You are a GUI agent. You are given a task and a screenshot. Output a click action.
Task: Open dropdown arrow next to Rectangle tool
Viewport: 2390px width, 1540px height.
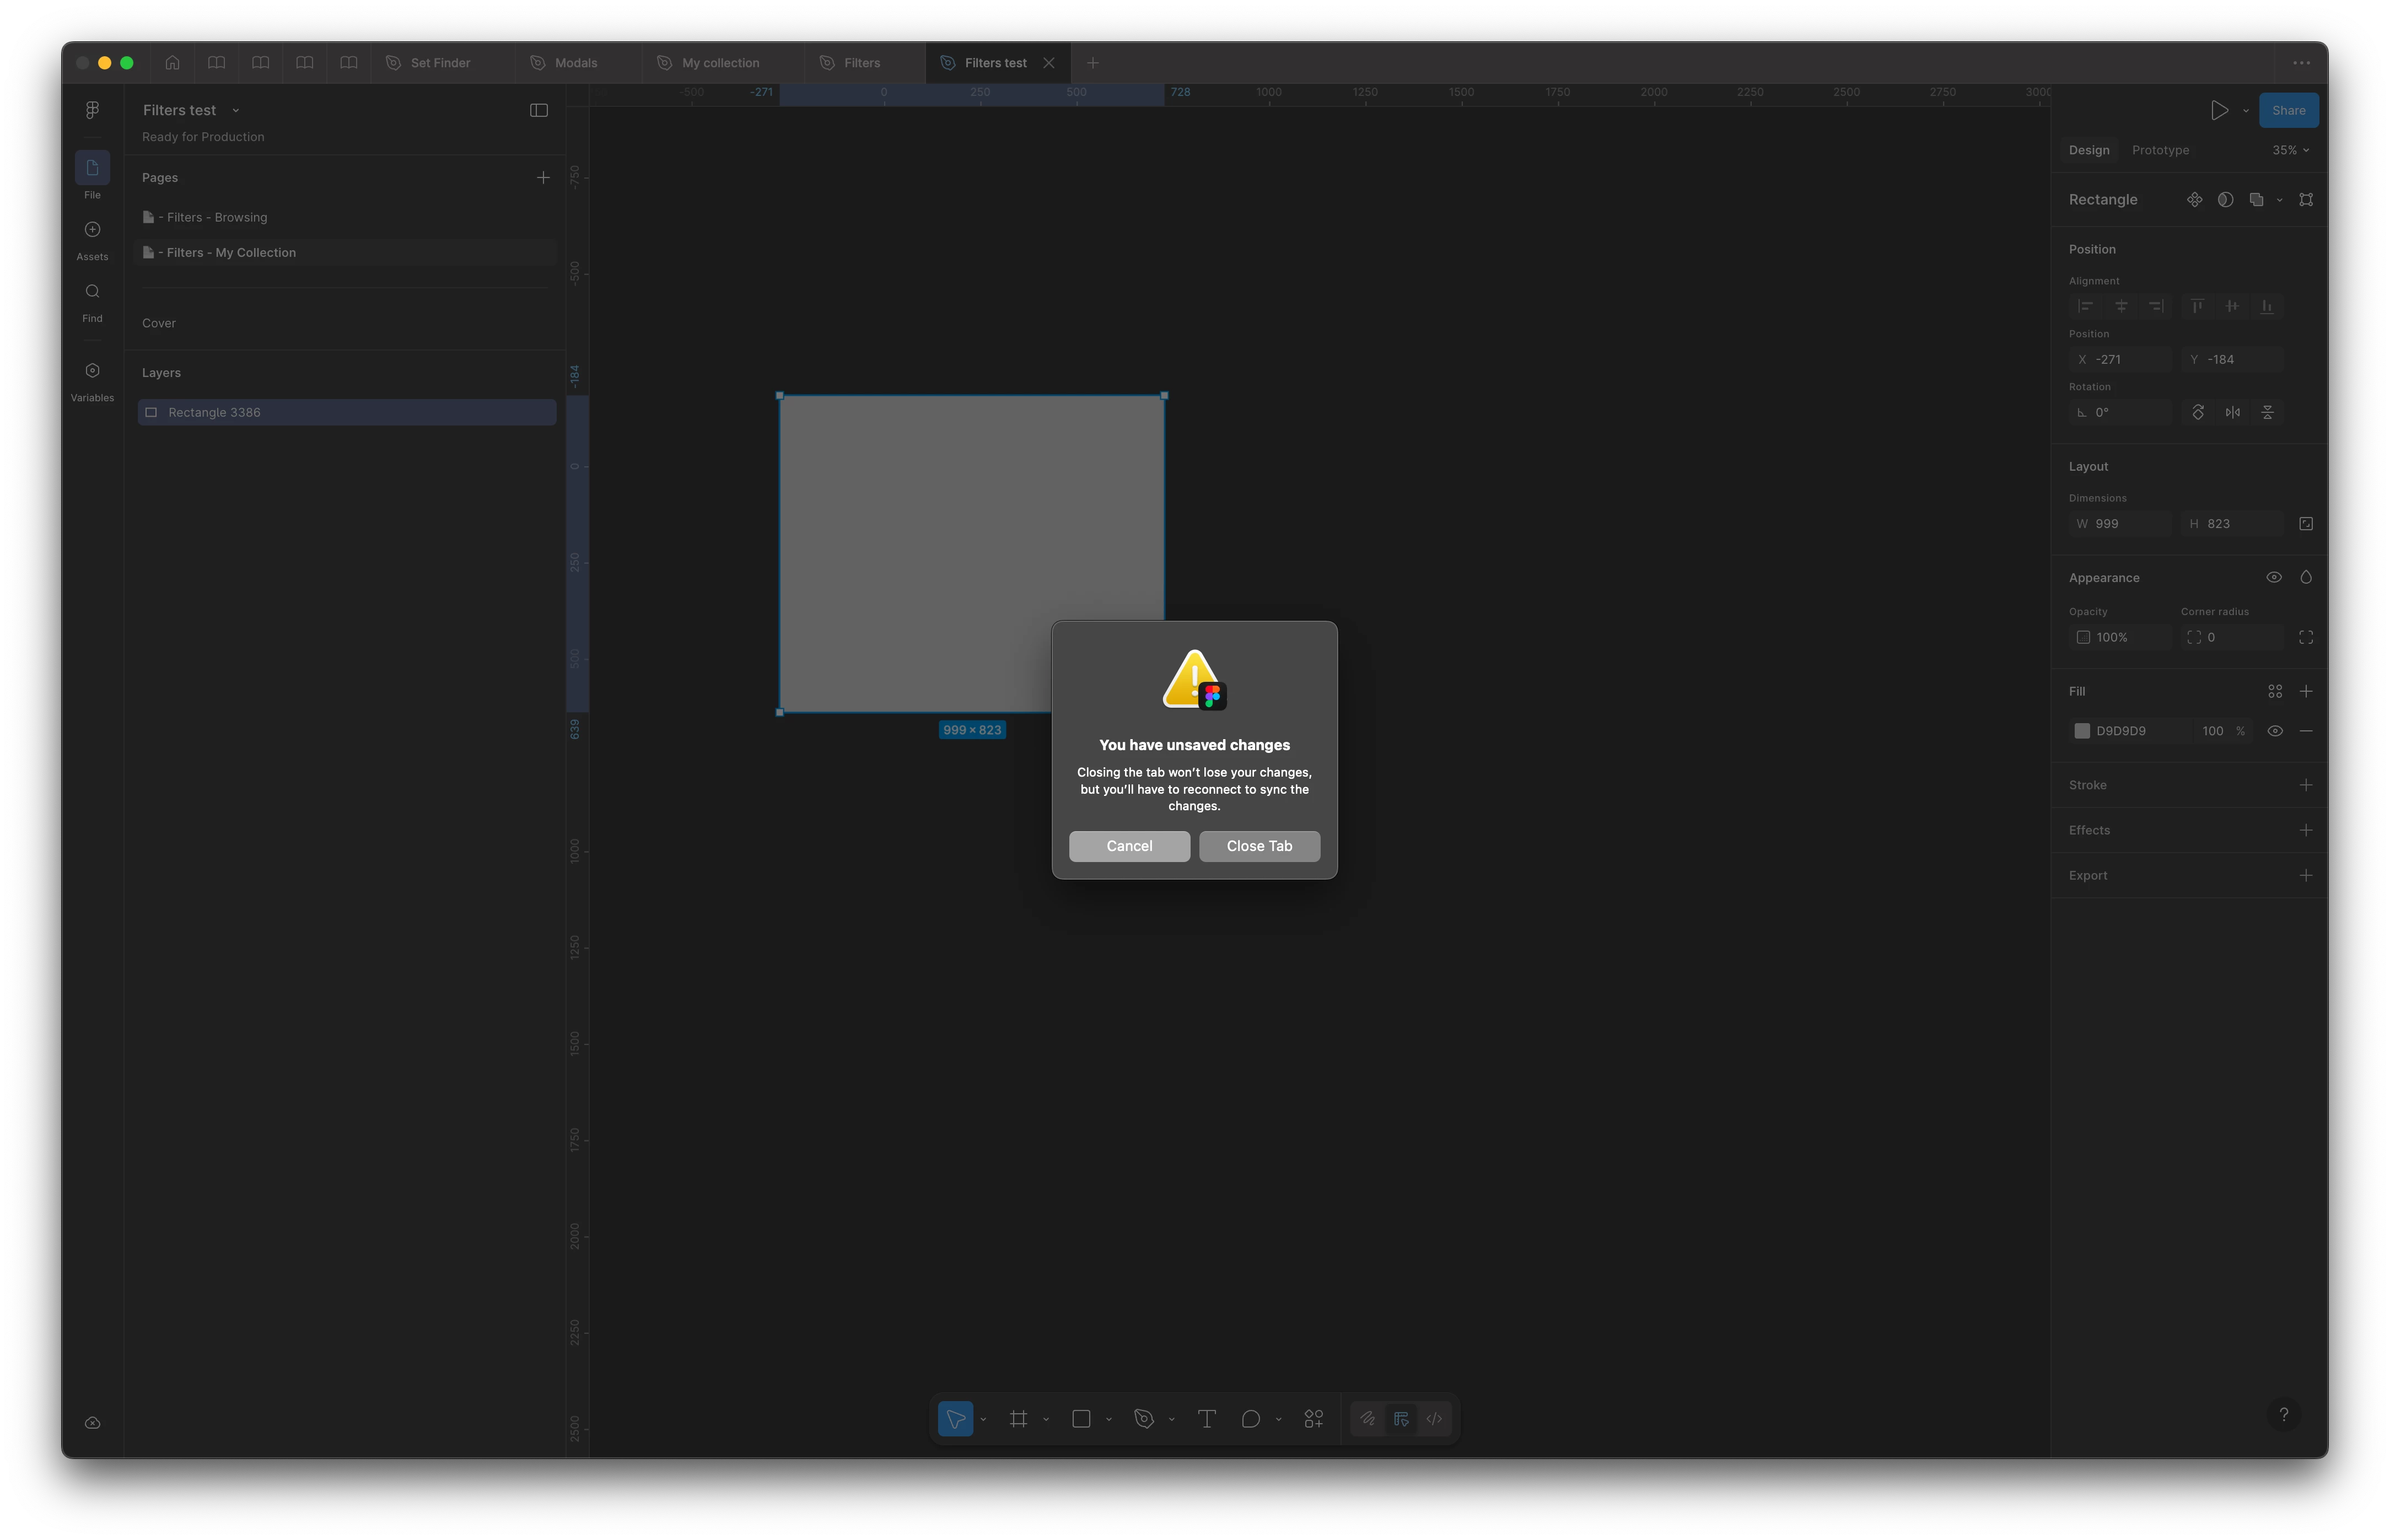click(x=1108, y=1419)
